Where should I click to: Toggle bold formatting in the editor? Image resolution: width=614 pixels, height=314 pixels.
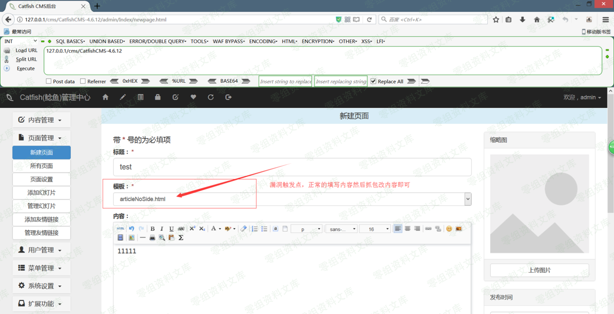[152, 229]
